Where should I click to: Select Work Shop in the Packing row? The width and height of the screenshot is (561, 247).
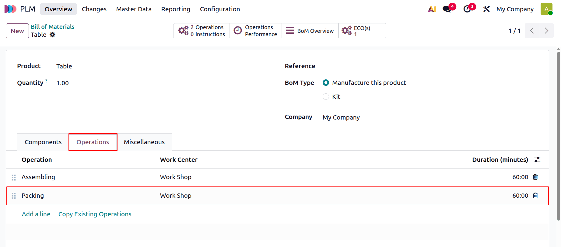pyautogui.click(x=176, y=196)
